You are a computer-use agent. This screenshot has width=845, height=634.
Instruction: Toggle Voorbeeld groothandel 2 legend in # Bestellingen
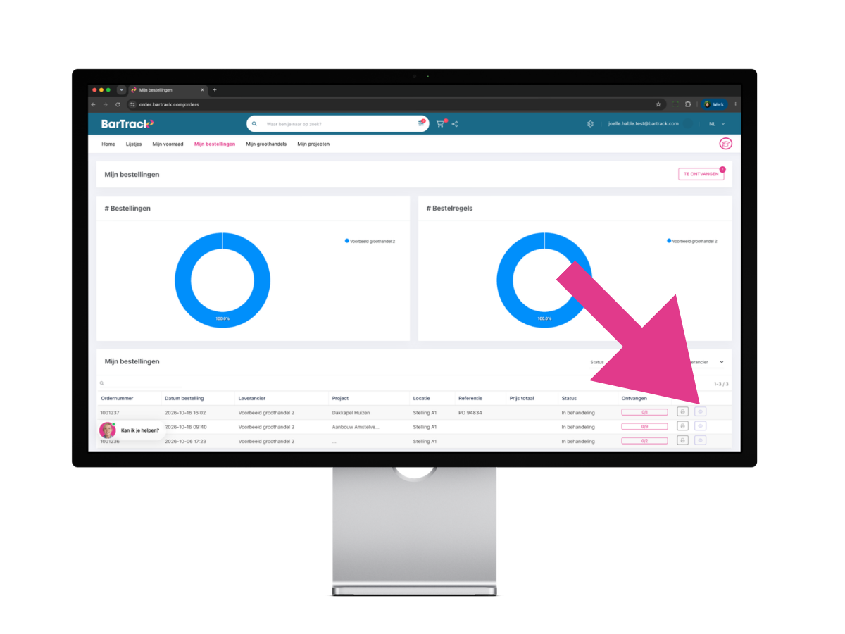[370, 241]
